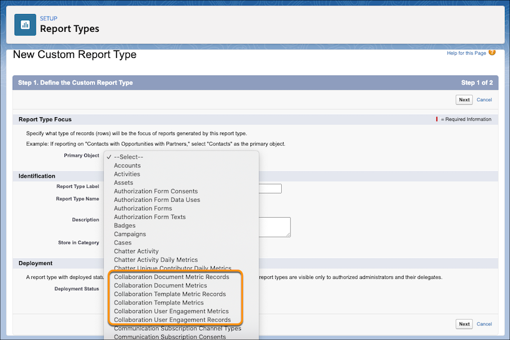510x340 pixels.
Task: Pick Authorization Form Consents option
Action: 181,191
